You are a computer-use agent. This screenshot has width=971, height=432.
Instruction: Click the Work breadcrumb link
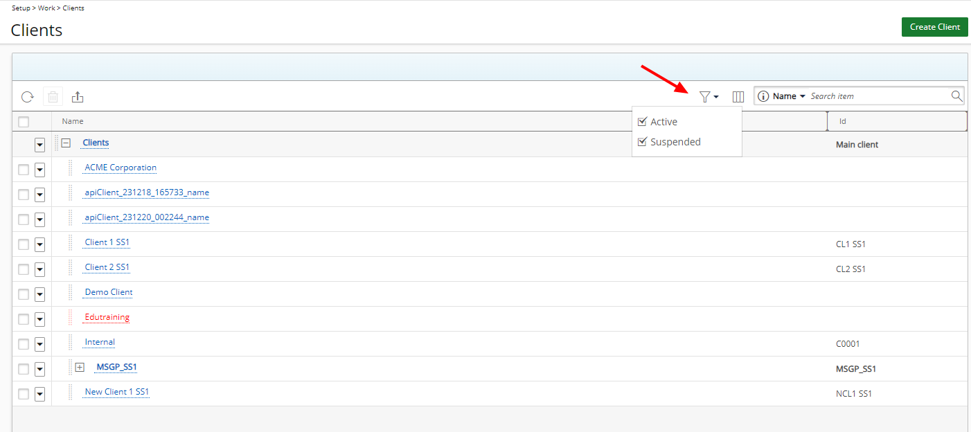click(x=46, y=8)
